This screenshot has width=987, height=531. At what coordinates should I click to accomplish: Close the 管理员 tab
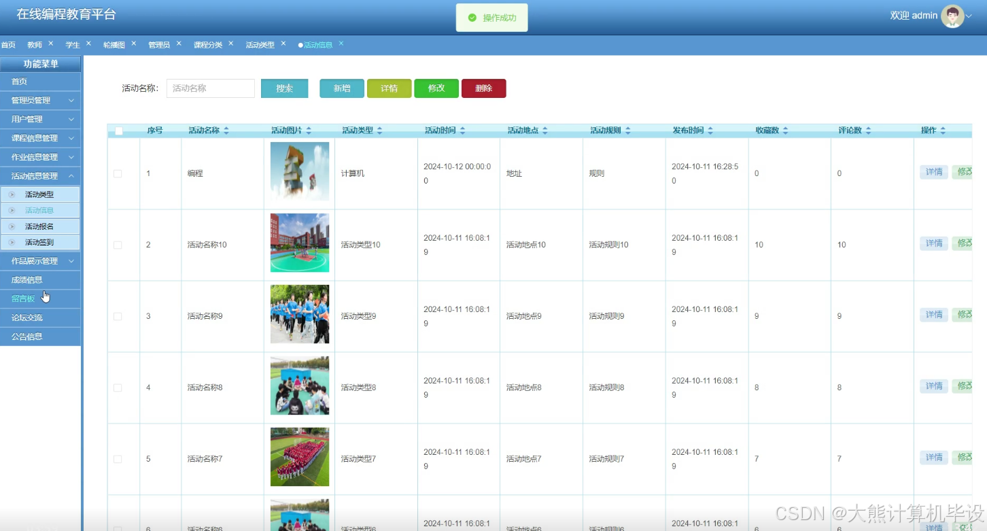pos(179,44)
